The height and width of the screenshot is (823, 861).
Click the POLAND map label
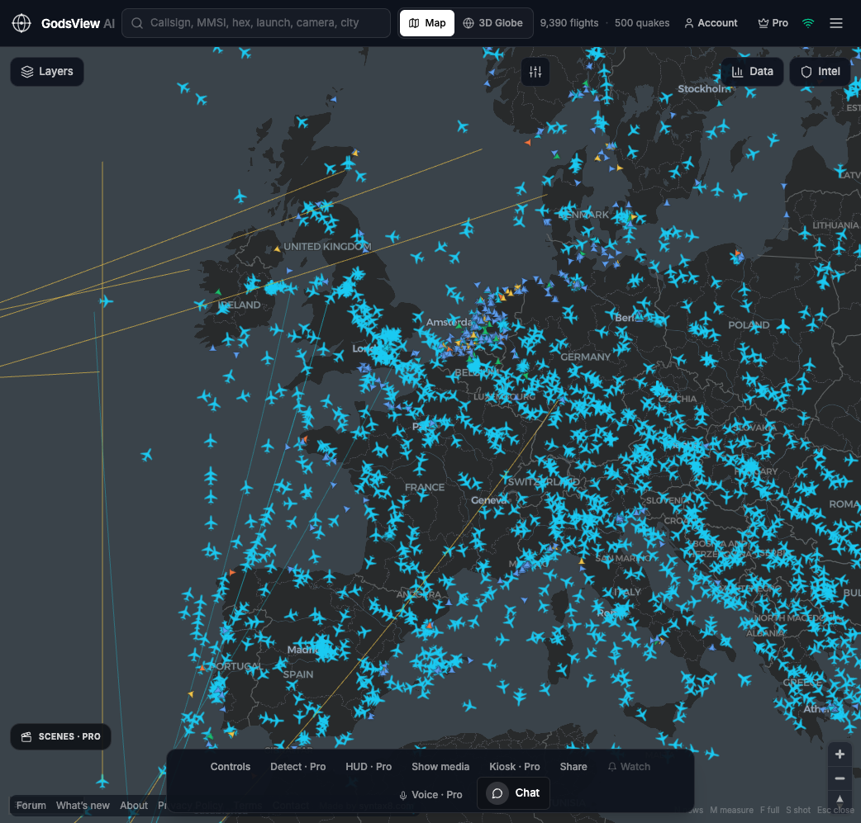point(749,324)
